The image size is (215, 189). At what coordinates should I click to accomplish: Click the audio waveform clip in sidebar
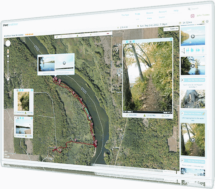click(x=195, y=50)
